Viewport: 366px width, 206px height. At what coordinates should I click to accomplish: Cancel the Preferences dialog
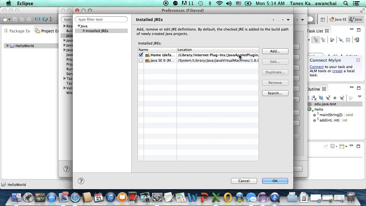(x=244, y=181)
